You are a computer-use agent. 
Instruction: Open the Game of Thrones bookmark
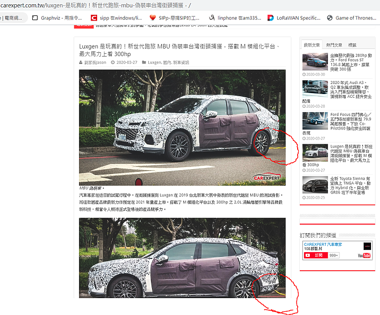(x=352, y=18)
